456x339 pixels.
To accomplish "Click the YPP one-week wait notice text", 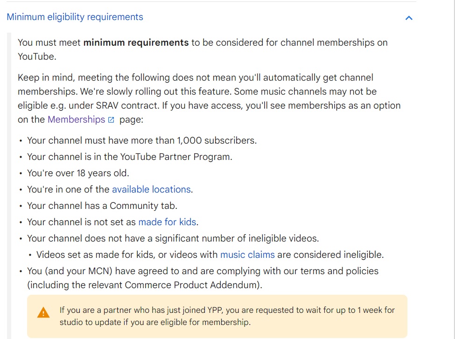I will click(x=227, y=316).
